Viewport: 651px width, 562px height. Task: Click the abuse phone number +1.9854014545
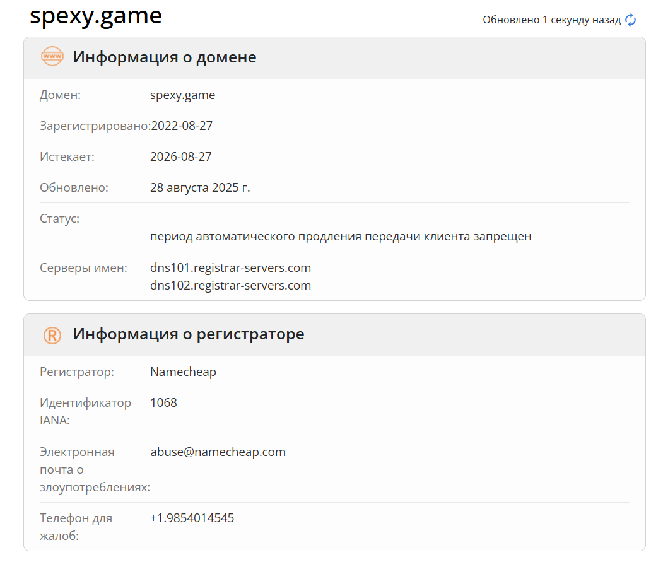(192, 518)
